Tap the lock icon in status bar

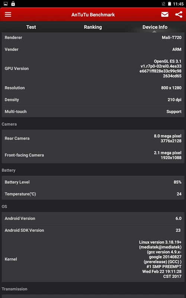click(x=13, y=4)
